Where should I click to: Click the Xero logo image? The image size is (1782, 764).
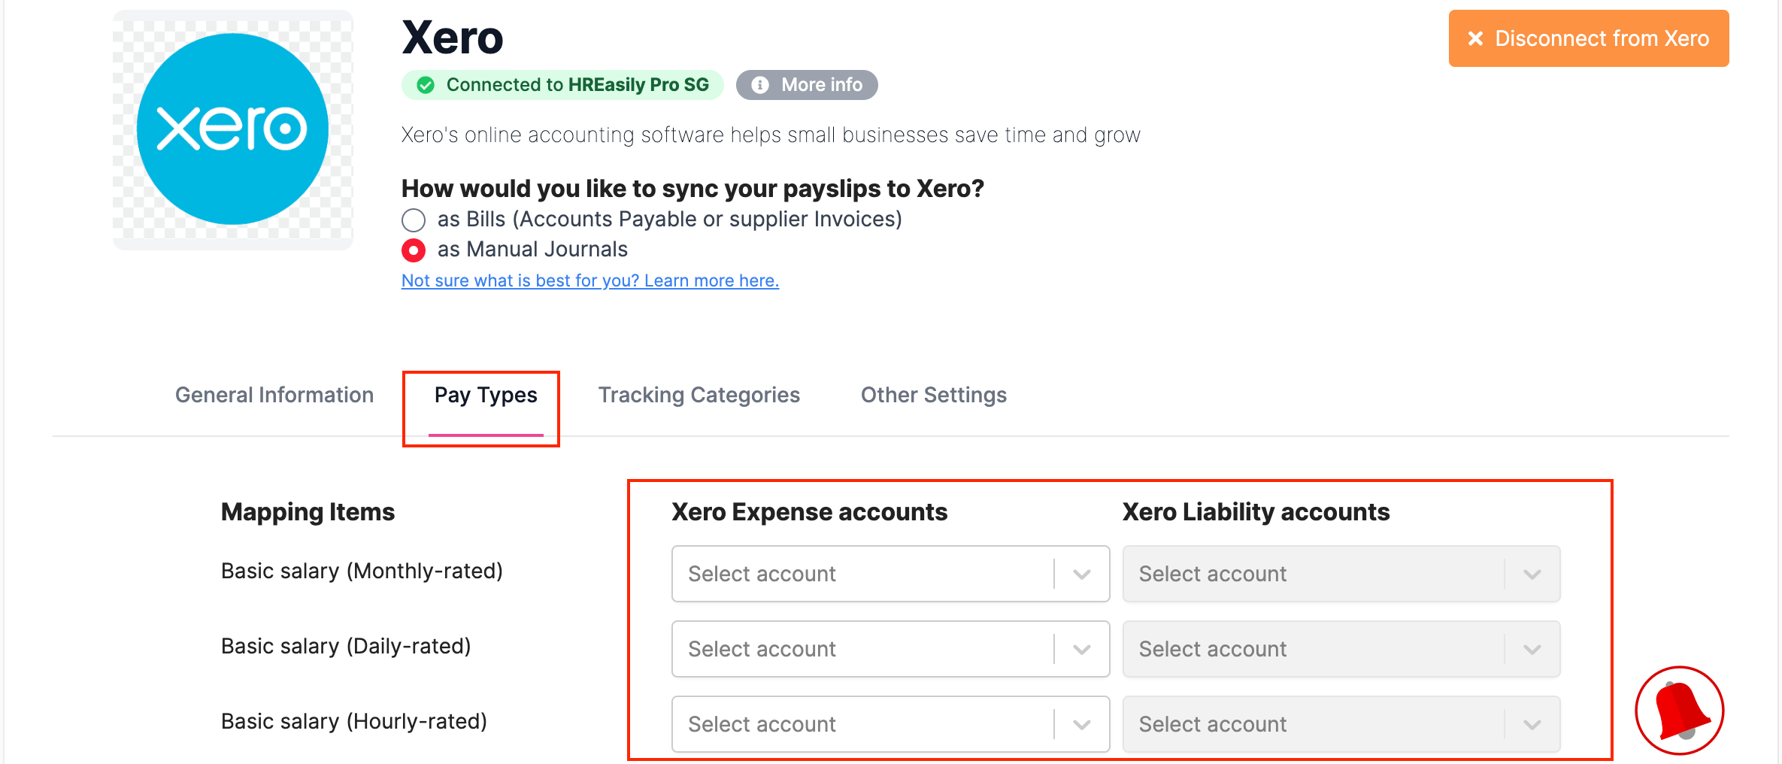pyautogui.click(x=232, y=129)
